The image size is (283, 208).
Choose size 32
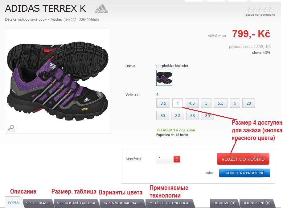[x=178, y=115]
